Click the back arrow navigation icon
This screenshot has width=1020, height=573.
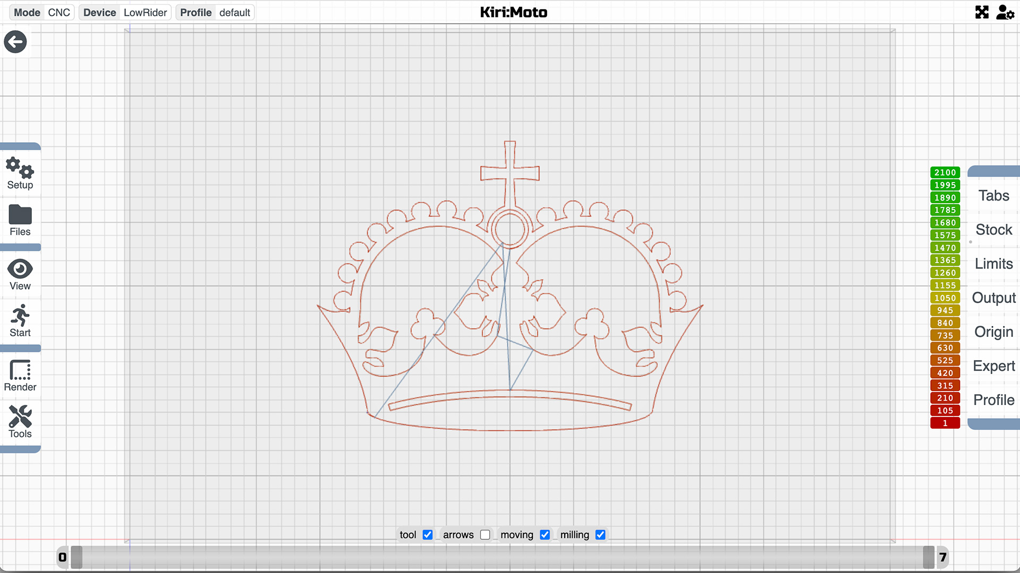point(15,42)
